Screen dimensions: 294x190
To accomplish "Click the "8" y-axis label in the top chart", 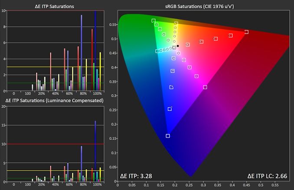I will coord(4,27).
